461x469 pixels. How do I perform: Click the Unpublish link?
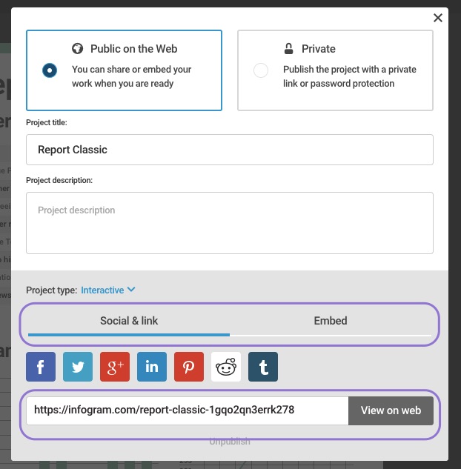[230, 442]
